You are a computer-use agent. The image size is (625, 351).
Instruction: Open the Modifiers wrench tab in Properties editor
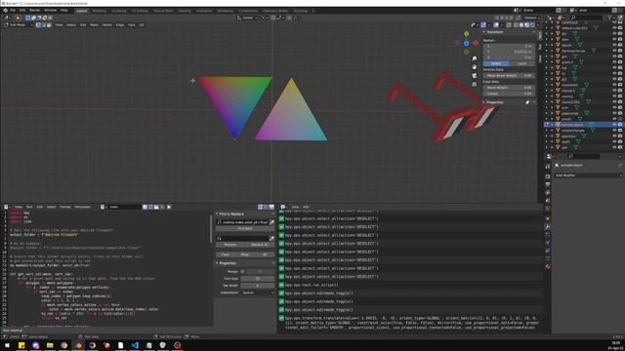(548, 226)
